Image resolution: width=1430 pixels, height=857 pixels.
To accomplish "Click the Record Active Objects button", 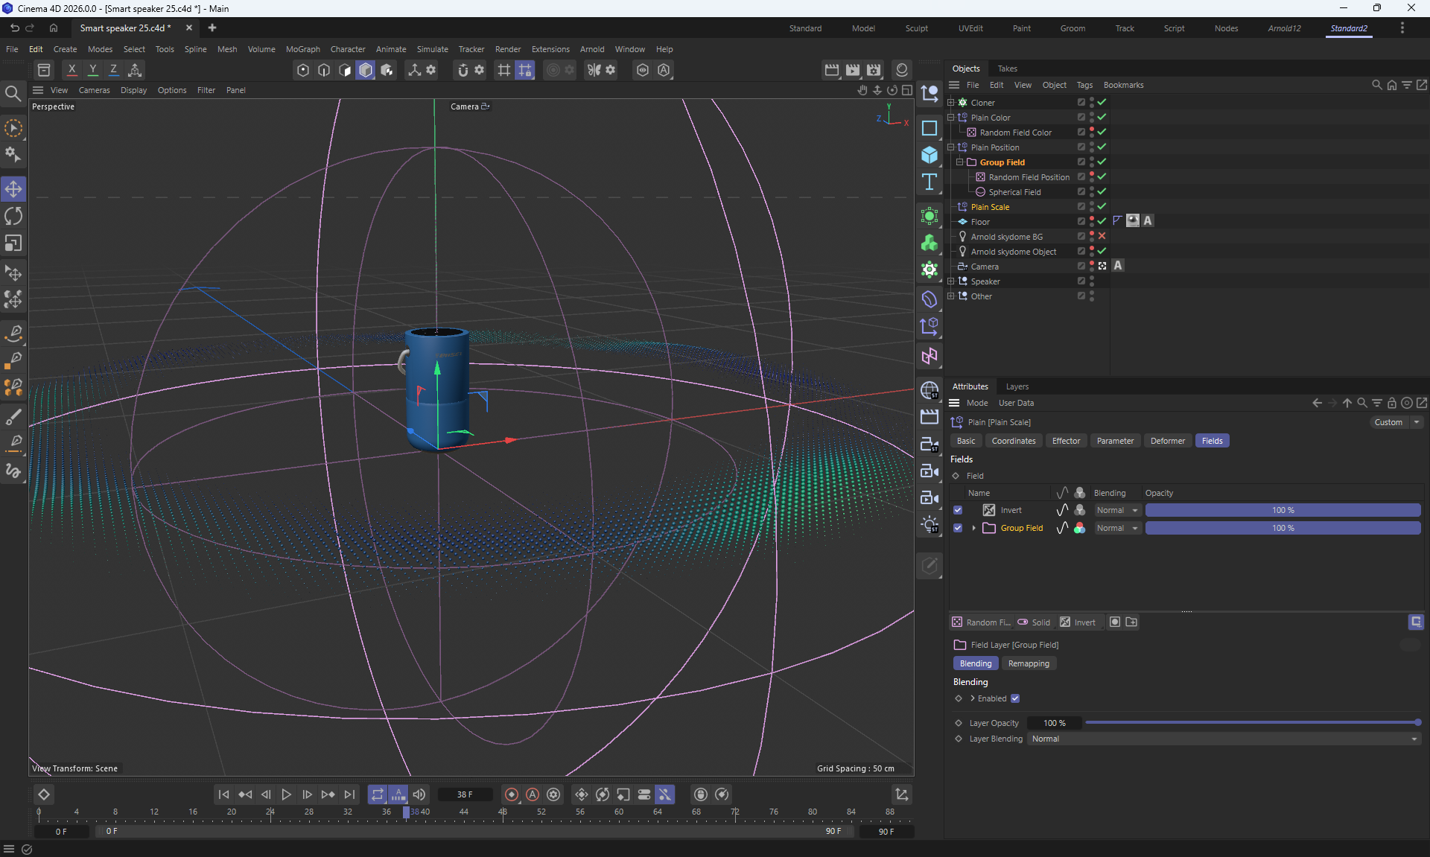I will click(x=512, y=794).
